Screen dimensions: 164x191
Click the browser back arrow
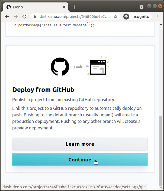7,17
